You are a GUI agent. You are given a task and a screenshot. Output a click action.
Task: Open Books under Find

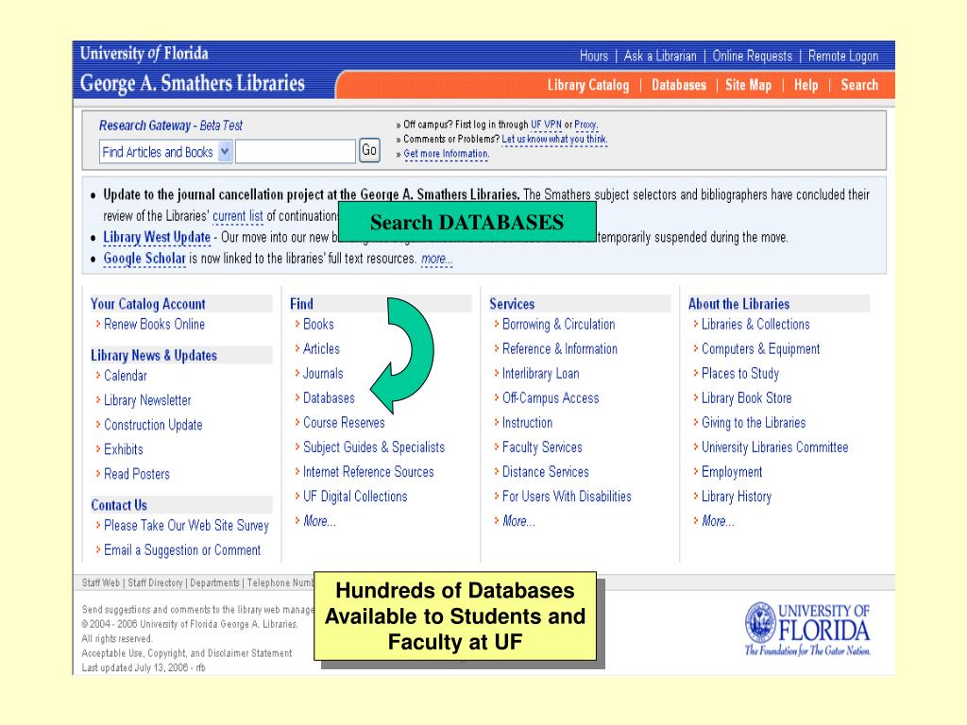pyautogui.click(x=318, y=325)
